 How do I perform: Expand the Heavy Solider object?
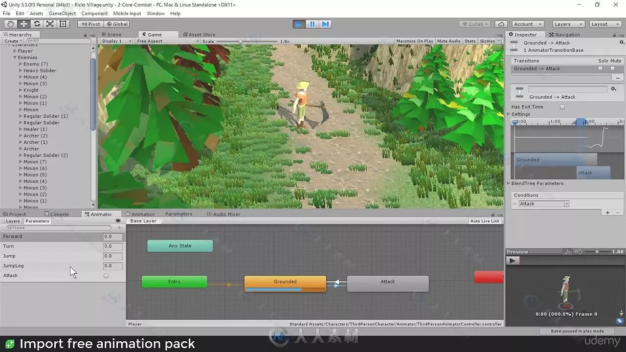21,70
